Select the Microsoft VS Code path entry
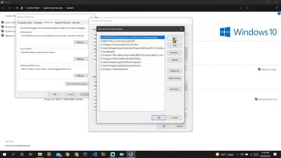 point(133,48)
